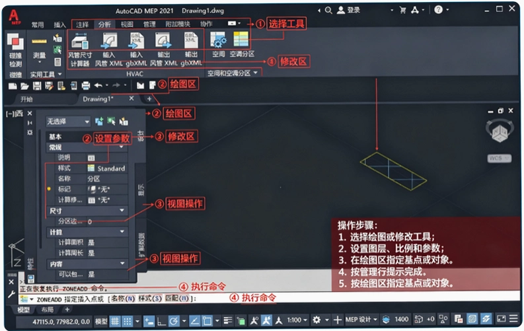Switch to the 附加模块 ribbon tab
Screen dimensions: 524x331
pyautogui.click(x=178, y=24)
